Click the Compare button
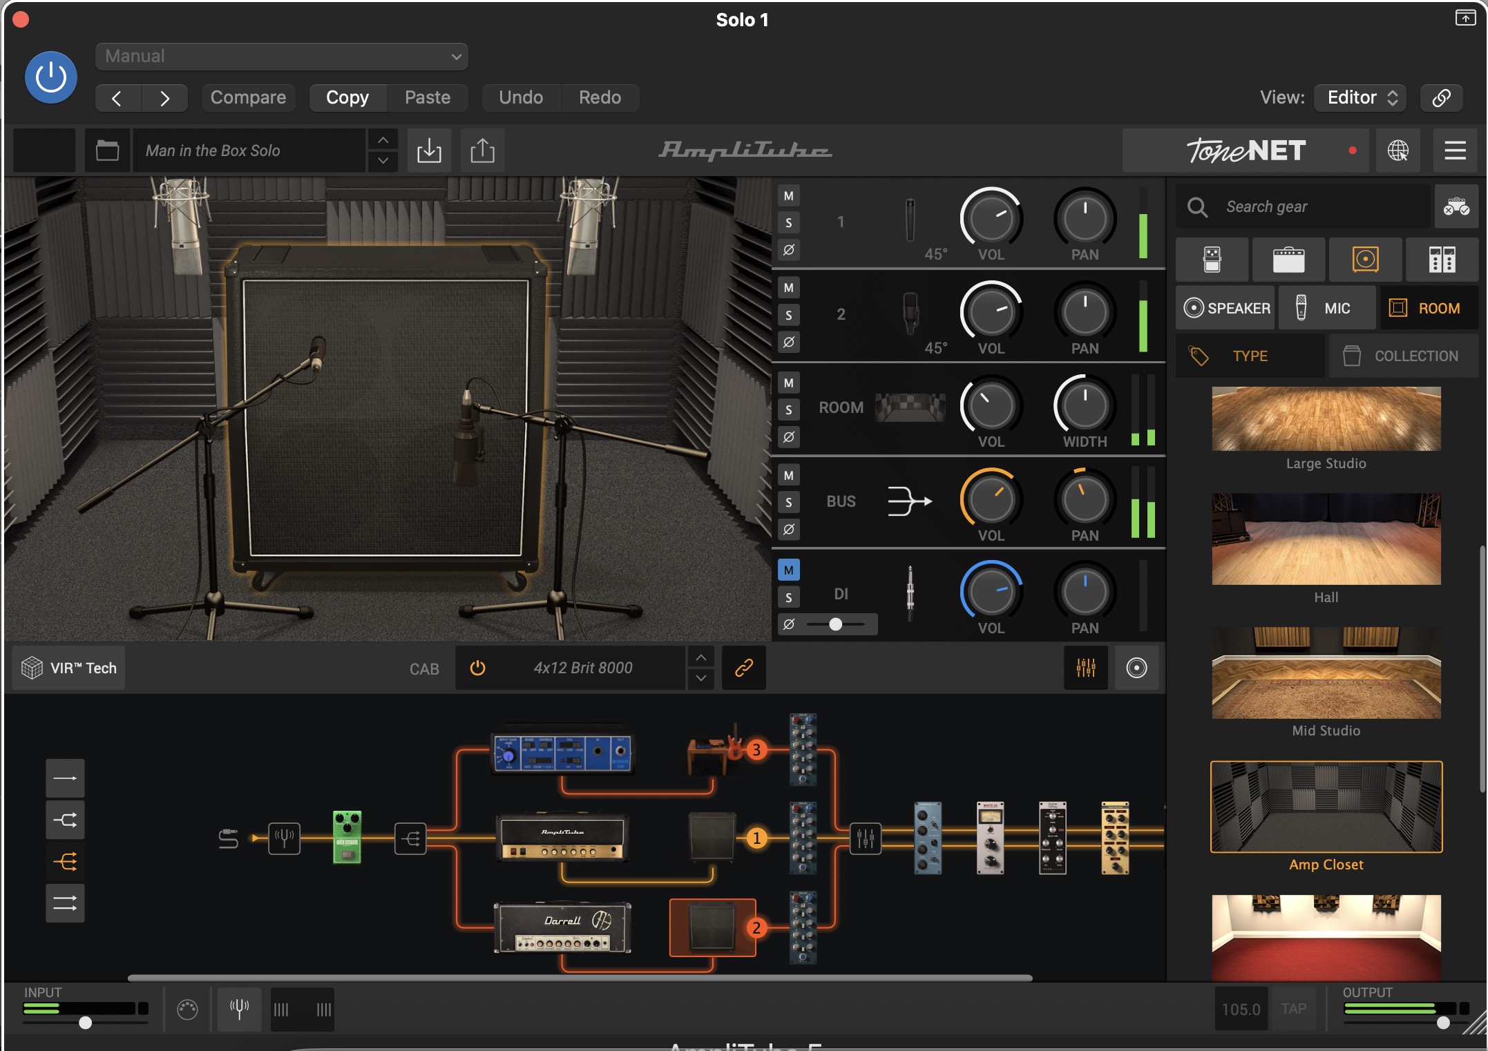 coord(248,97)
